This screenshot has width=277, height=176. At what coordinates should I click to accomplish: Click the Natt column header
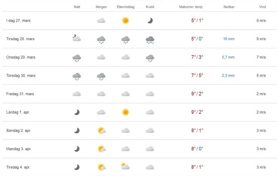point(77,7)
